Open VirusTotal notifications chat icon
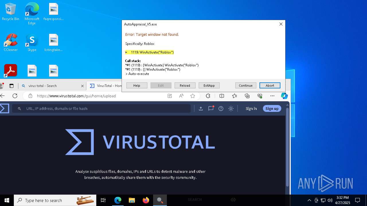 (211, 108)
